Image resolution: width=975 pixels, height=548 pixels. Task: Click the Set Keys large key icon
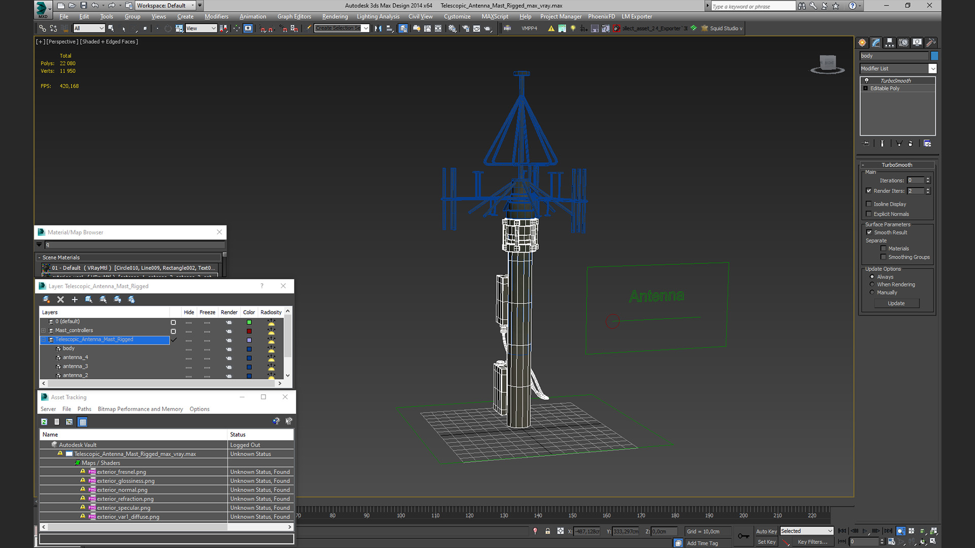pyautogui.click(x=743, y=536)
